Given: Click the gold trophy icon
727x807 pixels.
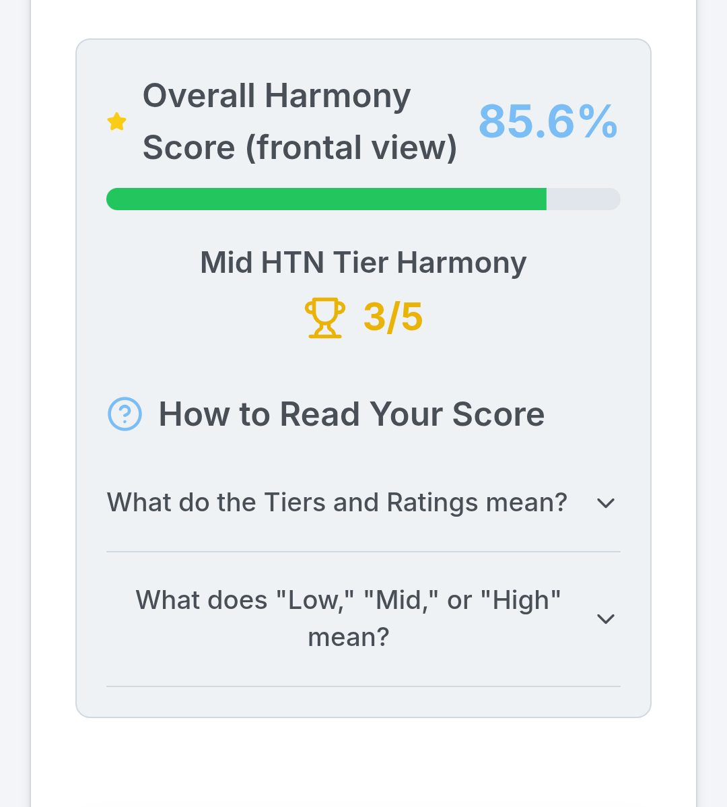Looking at the screenshot, I should pos(325,317).
